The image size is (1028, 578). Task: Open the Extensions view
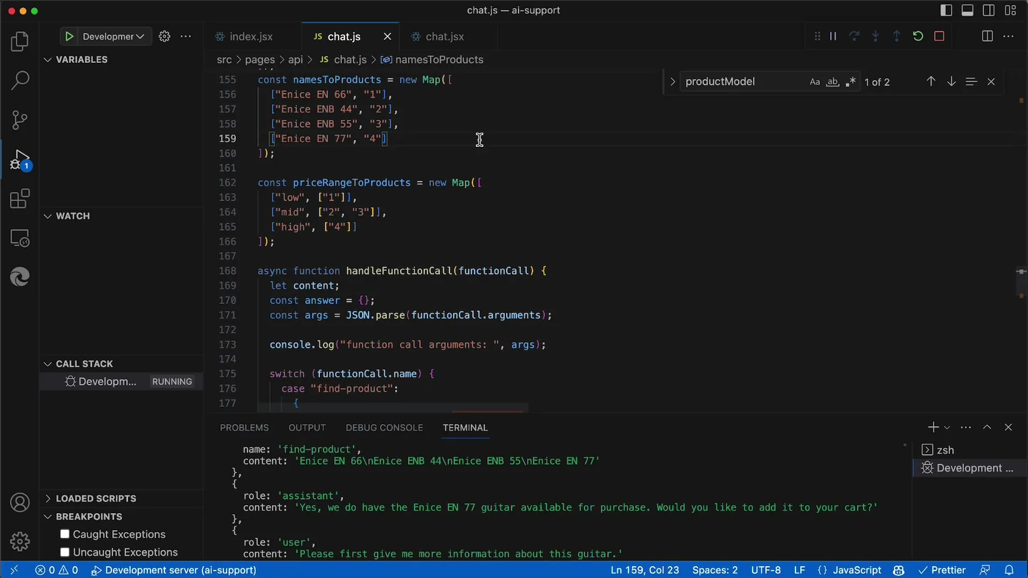[x=20, y=198]
